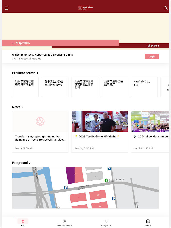The height and width of the screenshot is (228, 171).
Task: Open exhibitor card 汕头市澄海区恒航玩具厂
Action: [x=115, y=87]
